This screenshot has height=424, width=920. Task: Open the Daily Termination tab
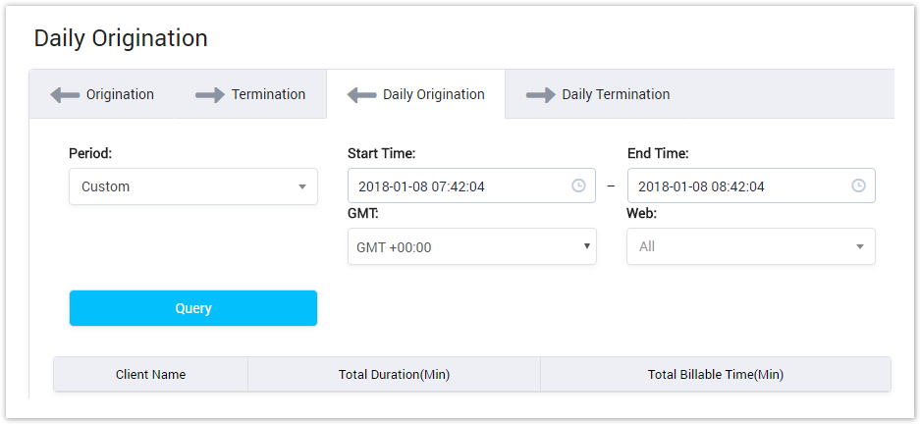click(616, 95)
